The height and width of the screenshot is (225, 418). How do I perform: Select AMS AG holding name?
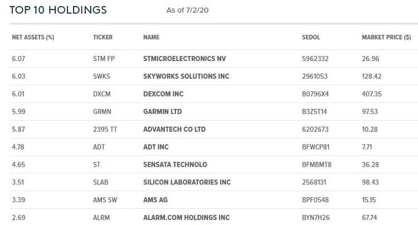point(155,200)
